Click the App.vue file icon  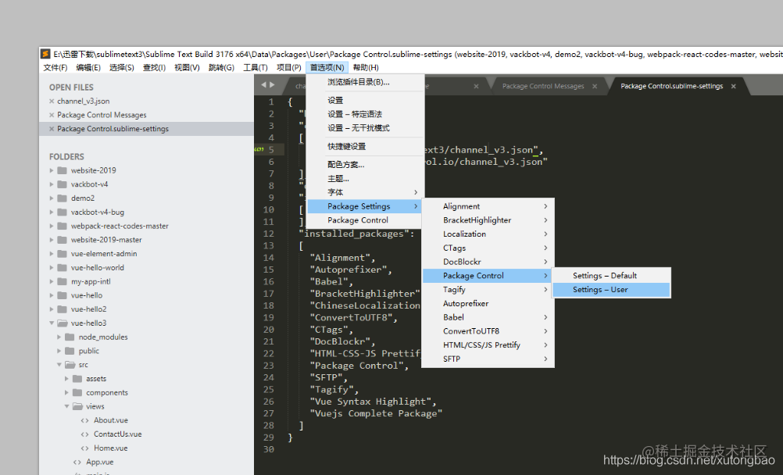(x=77, y=462)
